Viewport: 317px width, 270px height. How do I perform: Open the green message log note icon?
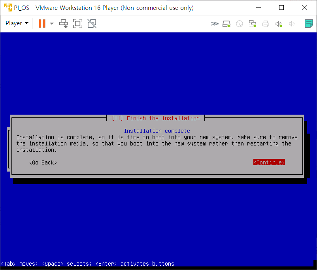pos(309,24)
